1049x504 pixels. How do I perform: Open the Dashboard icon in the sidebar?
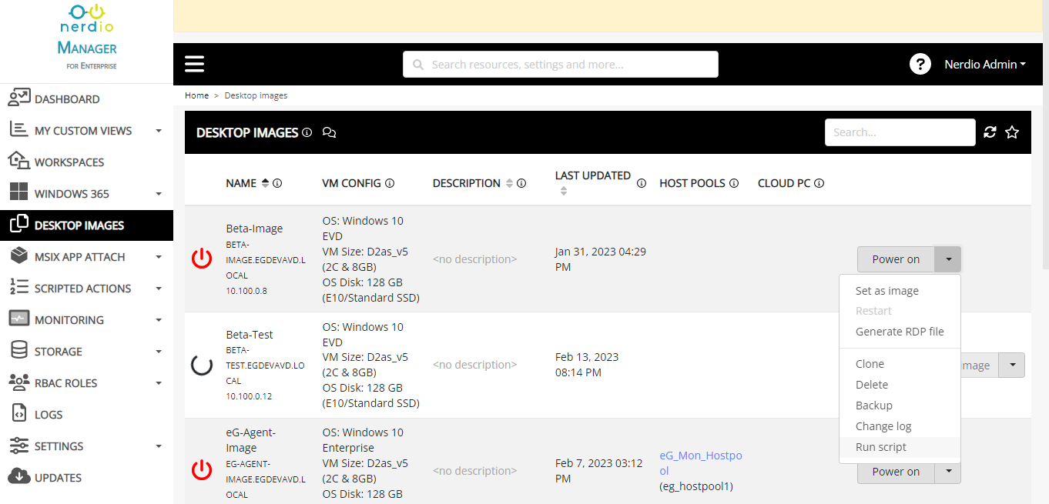[x=18, y=98]
